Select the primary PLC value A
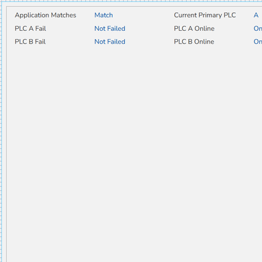 pyautogui.click(x=256, y=15)
